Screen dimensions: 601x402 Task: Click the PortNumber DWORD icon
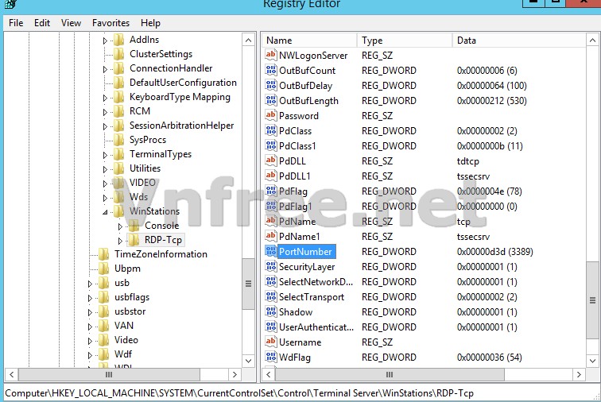coord(270,251)
